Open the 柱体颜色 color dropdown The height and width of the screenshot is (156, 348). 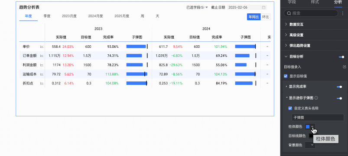(x=310, y=127)
